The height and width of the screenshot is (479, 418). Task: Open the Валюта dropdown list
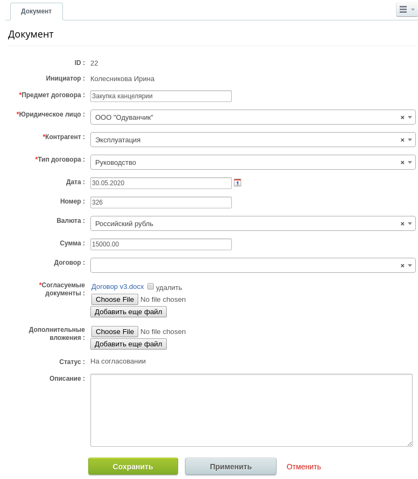(410, 223)
